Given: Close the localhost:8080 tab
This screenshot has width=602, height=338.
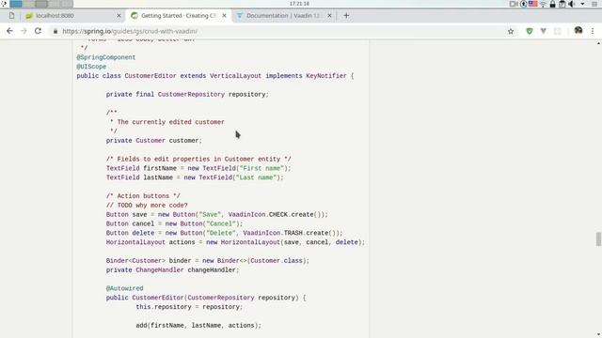Looking at the screenshot, I should point(119,16).
